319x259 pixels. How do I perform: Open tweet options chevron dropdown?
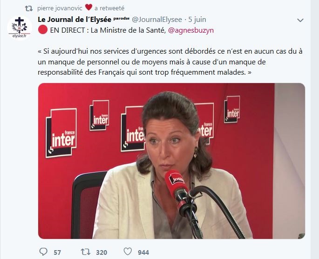(x=300, y=20)
